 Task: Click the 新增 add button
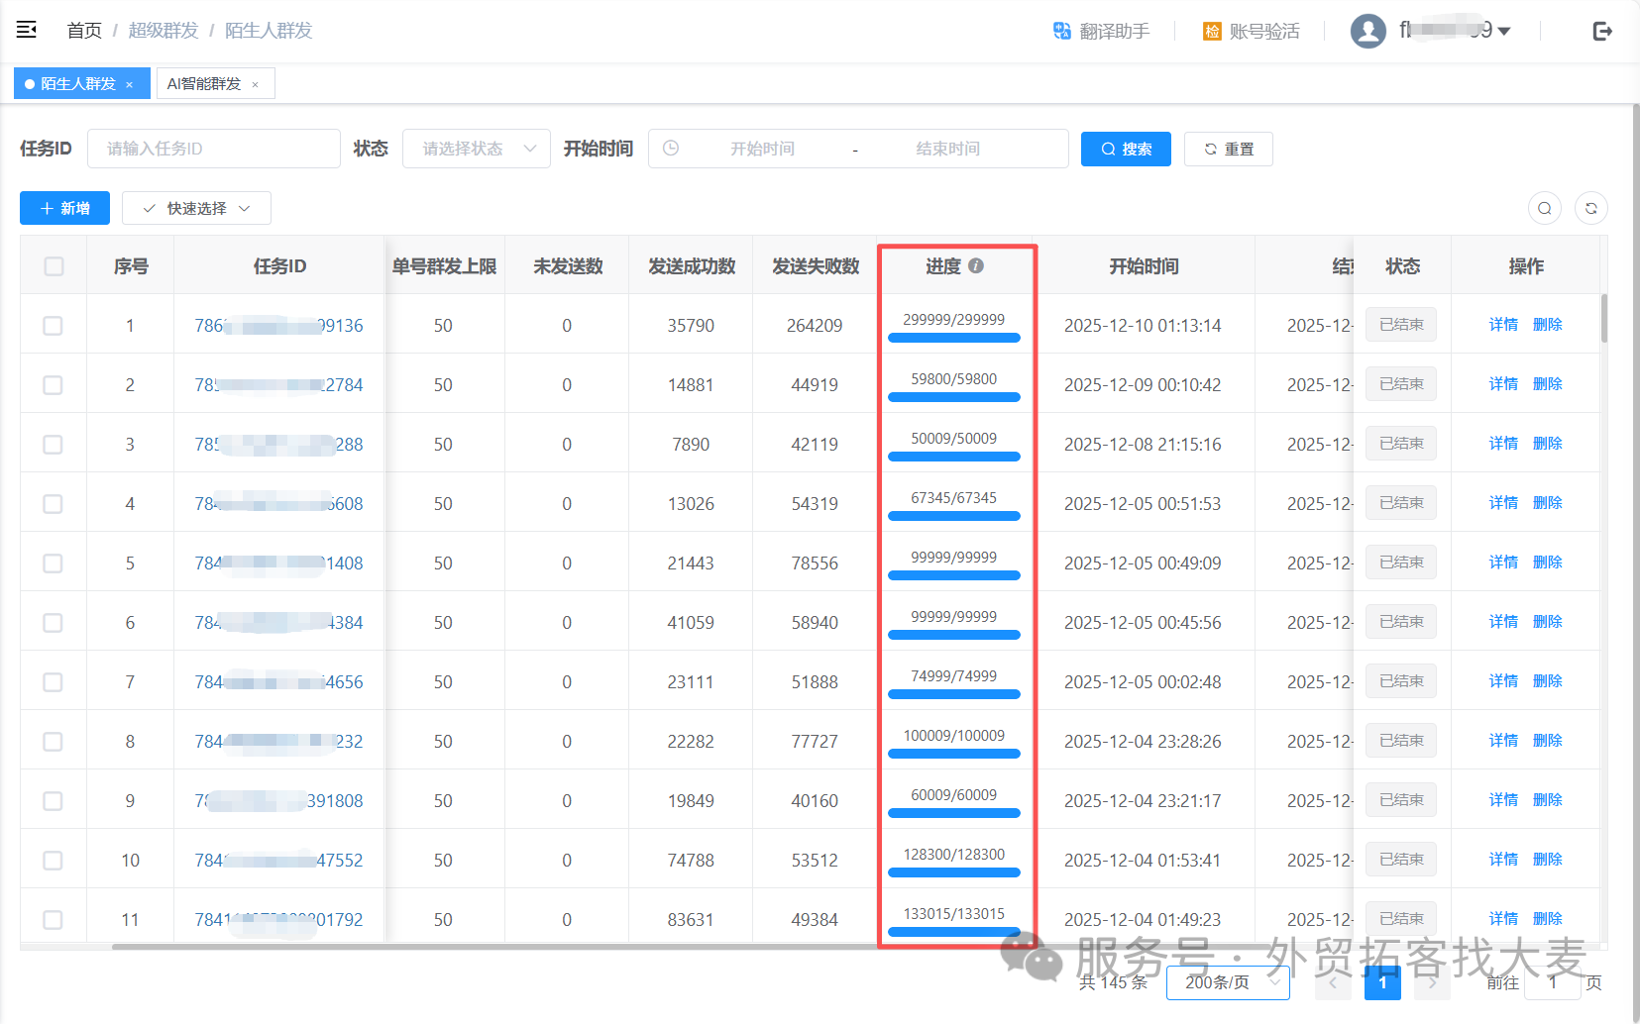point(64,208)
